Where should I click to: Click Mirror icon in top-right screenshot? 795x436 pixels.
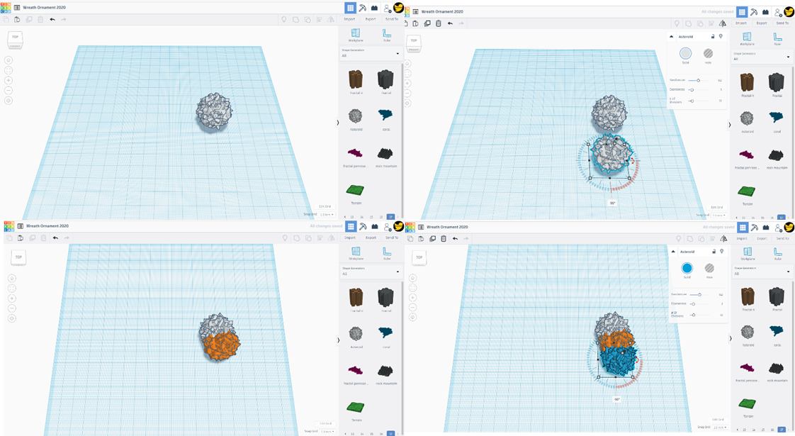click(x=723, y=23)
